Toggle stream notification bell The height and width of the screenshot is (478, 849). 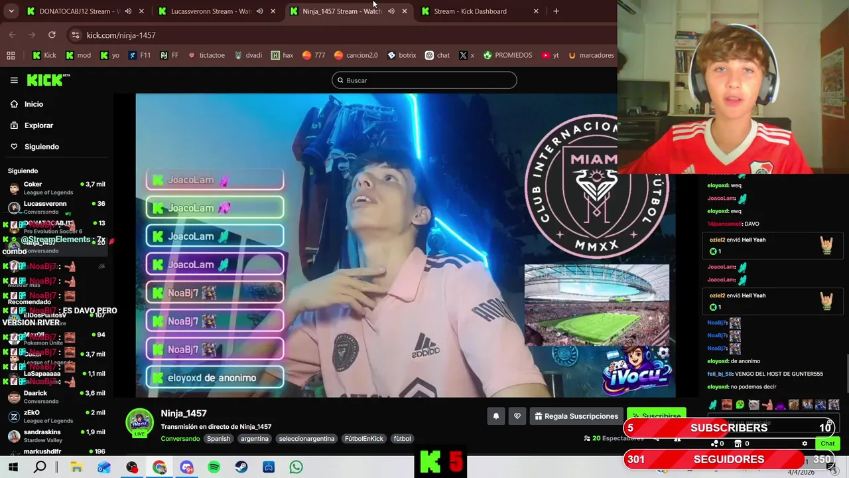point(495,416)
